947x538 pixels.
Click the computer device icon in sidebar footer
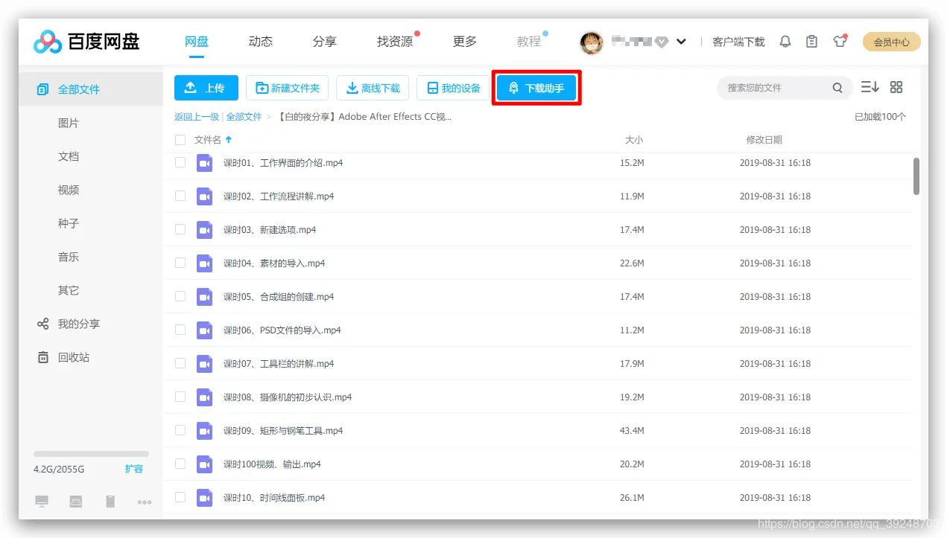click(x=42, y=502)
